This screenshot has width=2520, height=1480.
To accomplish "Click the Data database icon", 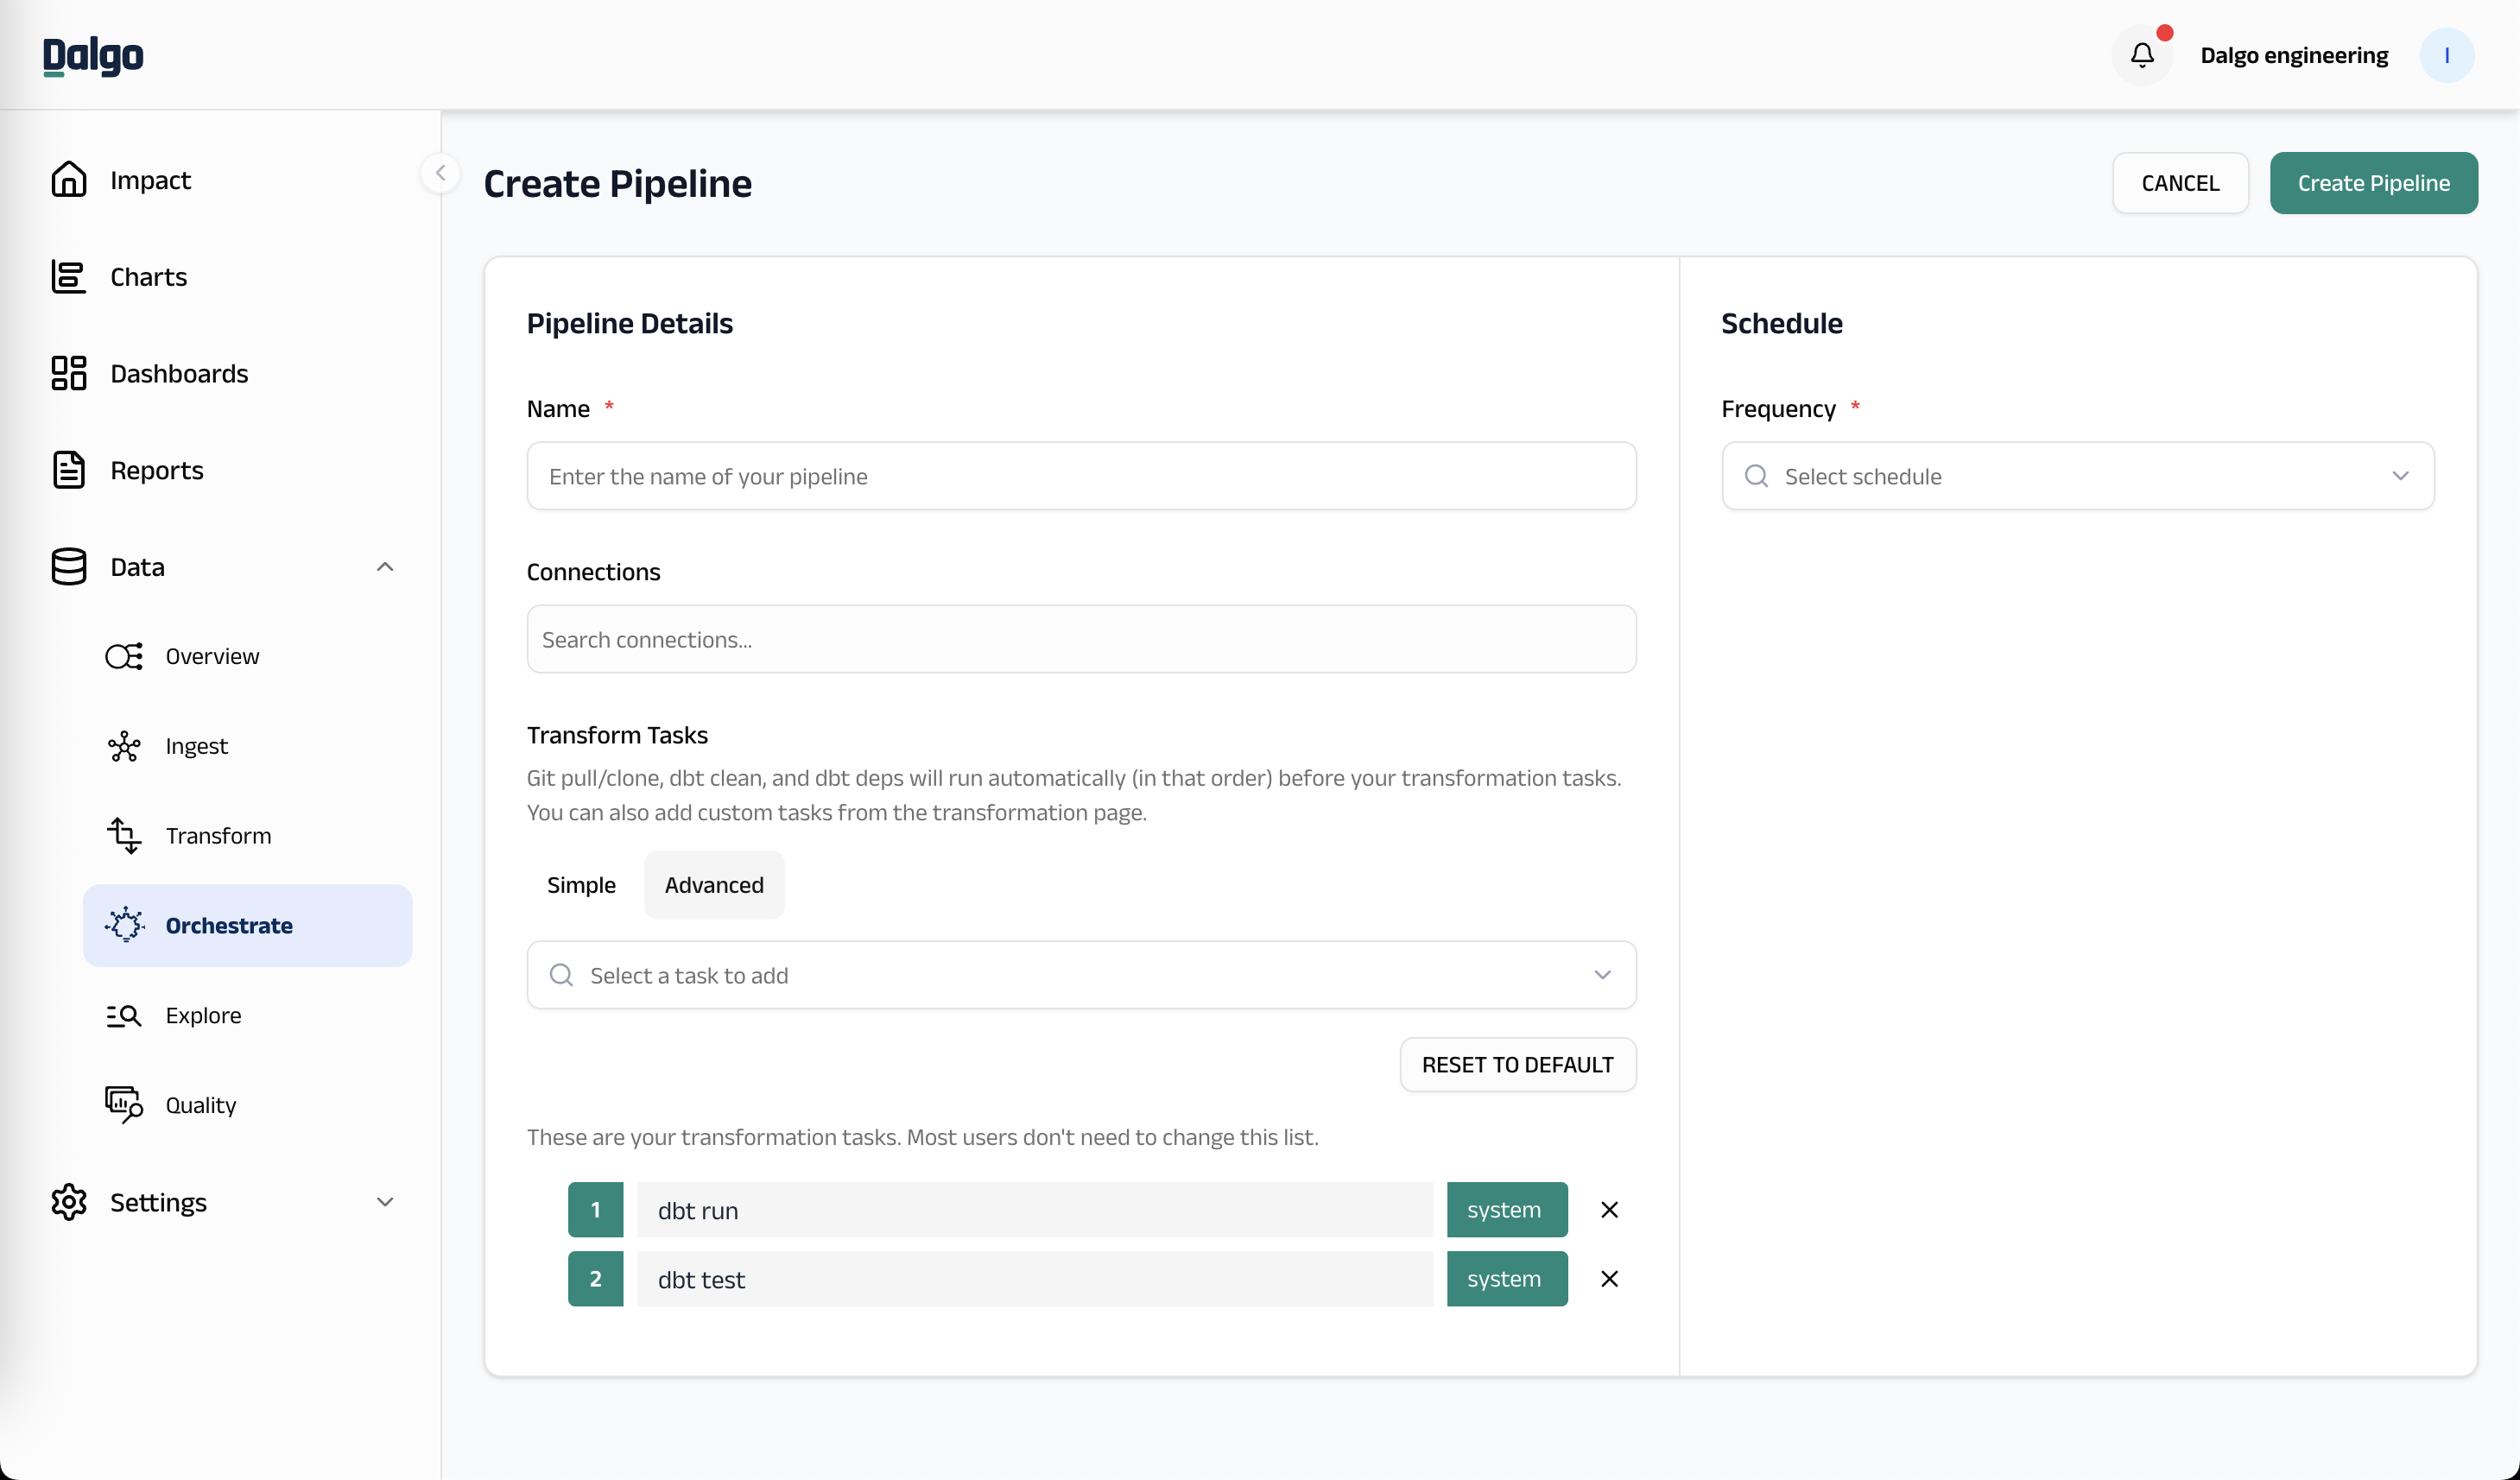I will tap(68, 567).
